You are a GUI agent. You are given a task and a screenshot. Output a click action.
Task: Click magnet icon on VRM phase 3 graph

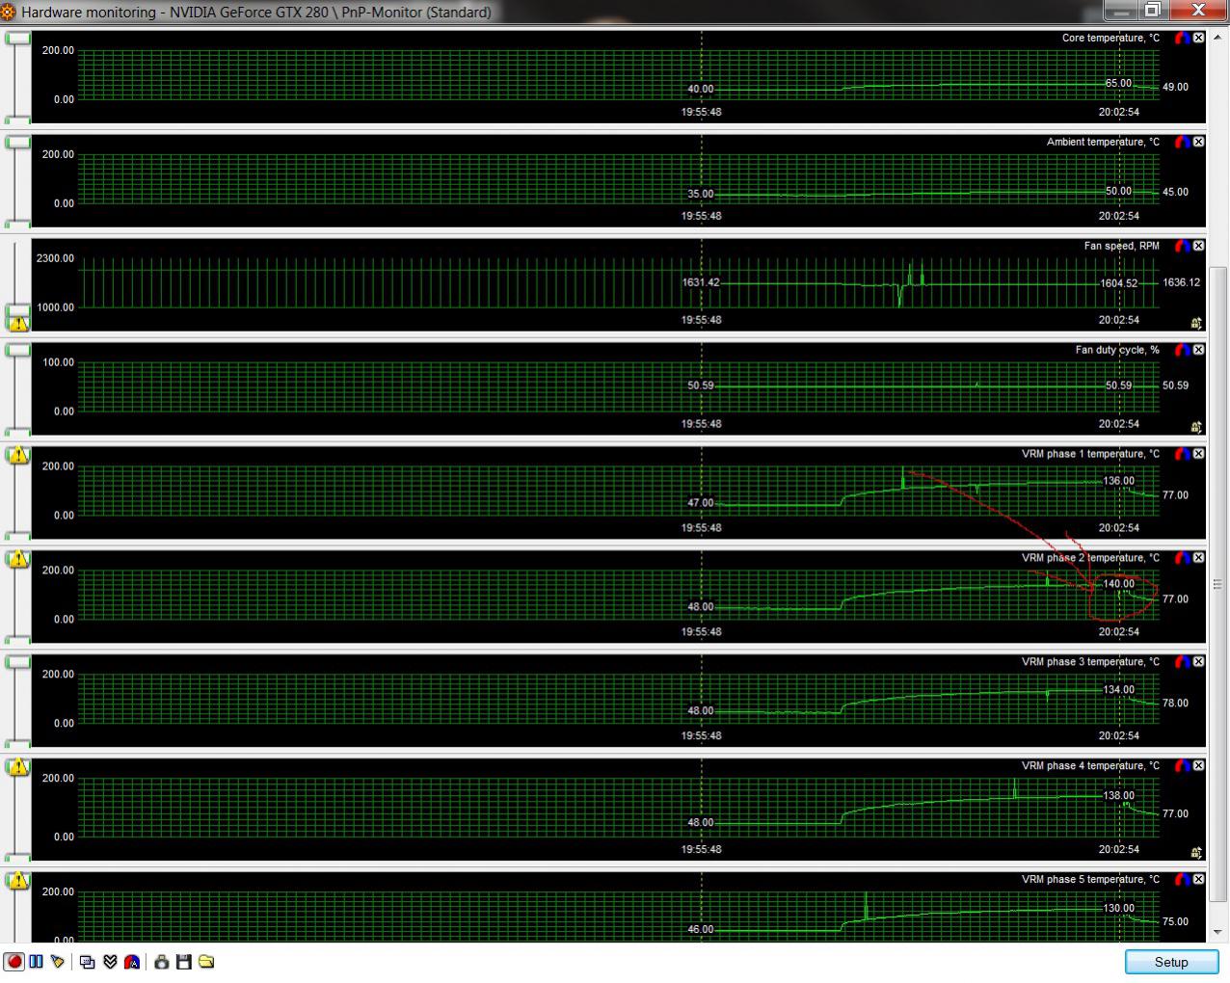tap(1182, 662)
